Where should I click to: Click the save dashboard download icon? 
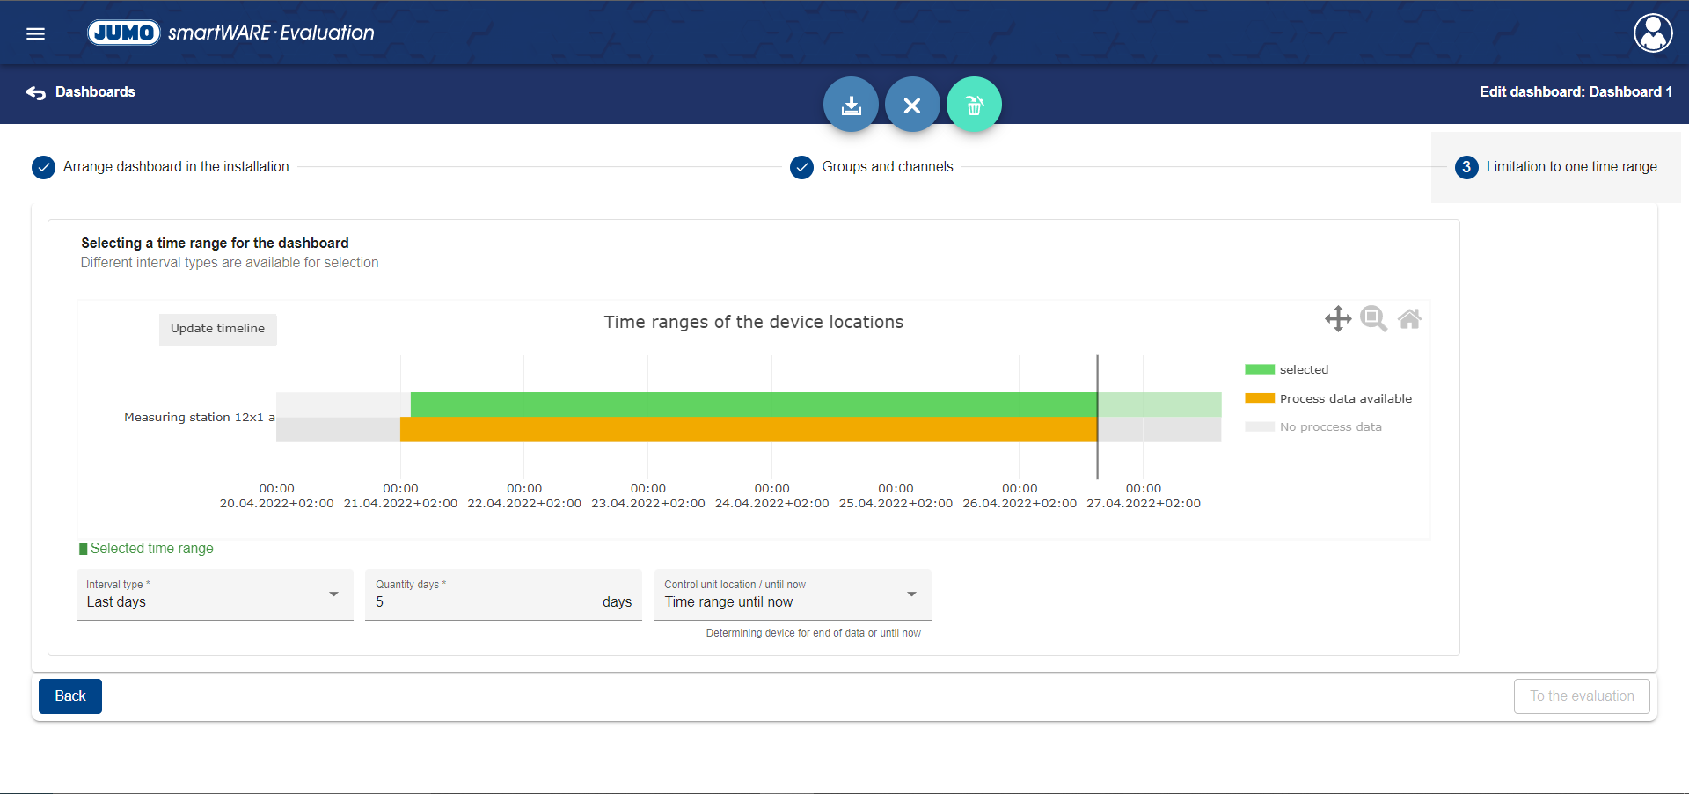pos(851,105)
